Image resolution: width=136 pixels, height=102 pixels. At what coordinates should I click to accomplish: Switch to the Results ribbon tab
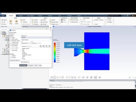point(50,16)
